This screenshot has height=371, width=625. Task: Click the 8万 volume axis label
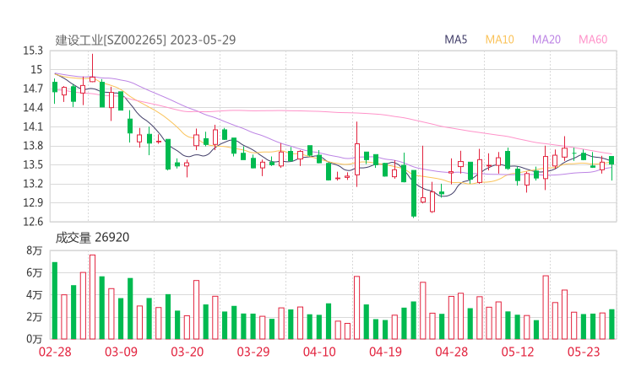(x=35, y=250)
